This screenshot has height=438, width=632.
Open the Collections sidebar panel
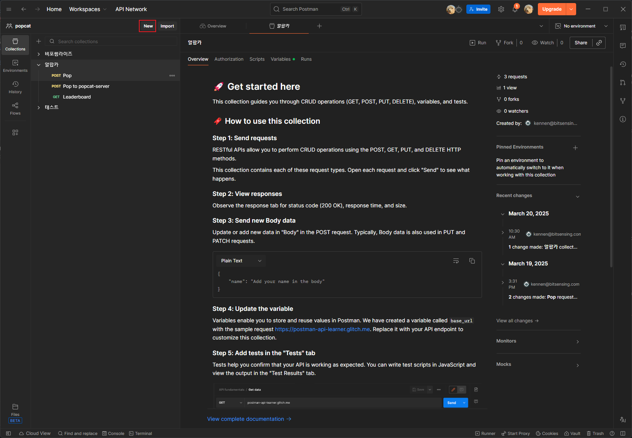pyautogui.click(x=15, y=45)
